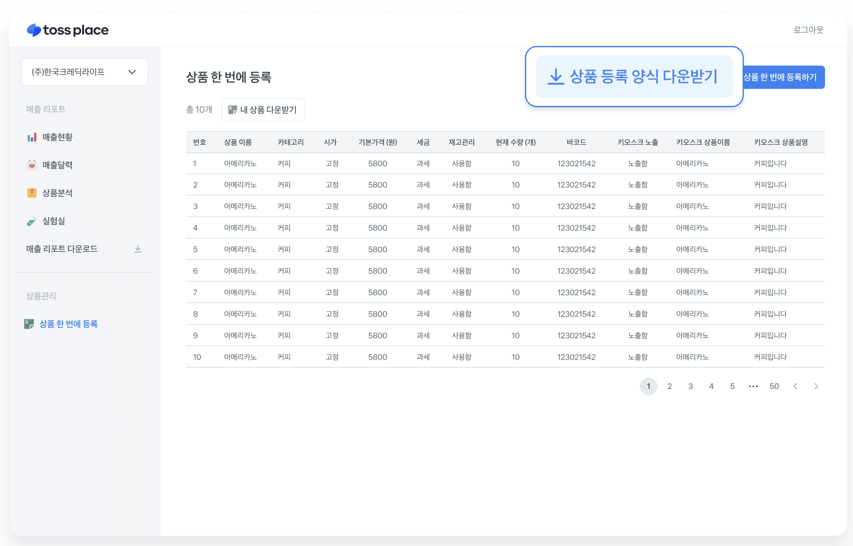853x546 pixels.
Task: Open 실험실 test tube icon
Action: 32,221
